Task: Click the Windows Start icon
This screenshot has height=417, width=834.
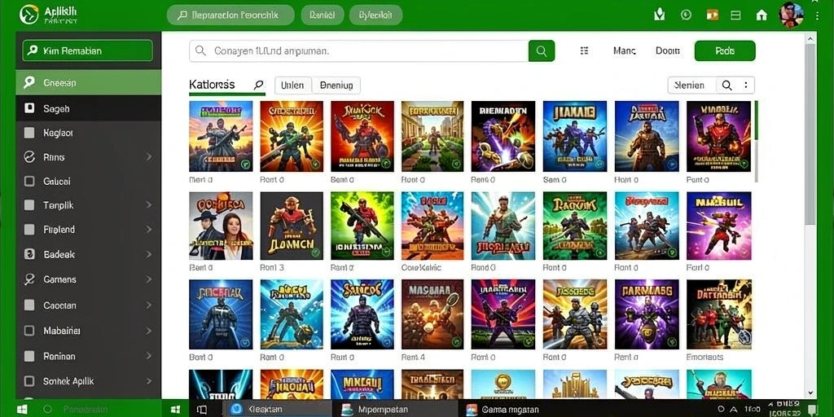Action: pyautogui.click(x=22, y=410)
